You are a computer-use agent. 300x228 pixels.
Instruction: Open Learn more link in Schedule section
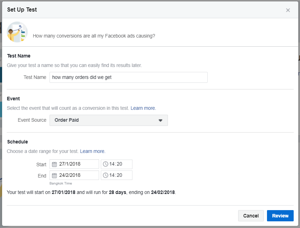(92, 151)
